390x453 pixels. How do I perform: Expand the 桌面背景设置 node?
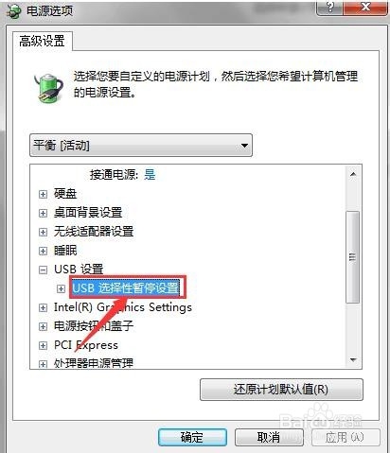coord(43,213)
